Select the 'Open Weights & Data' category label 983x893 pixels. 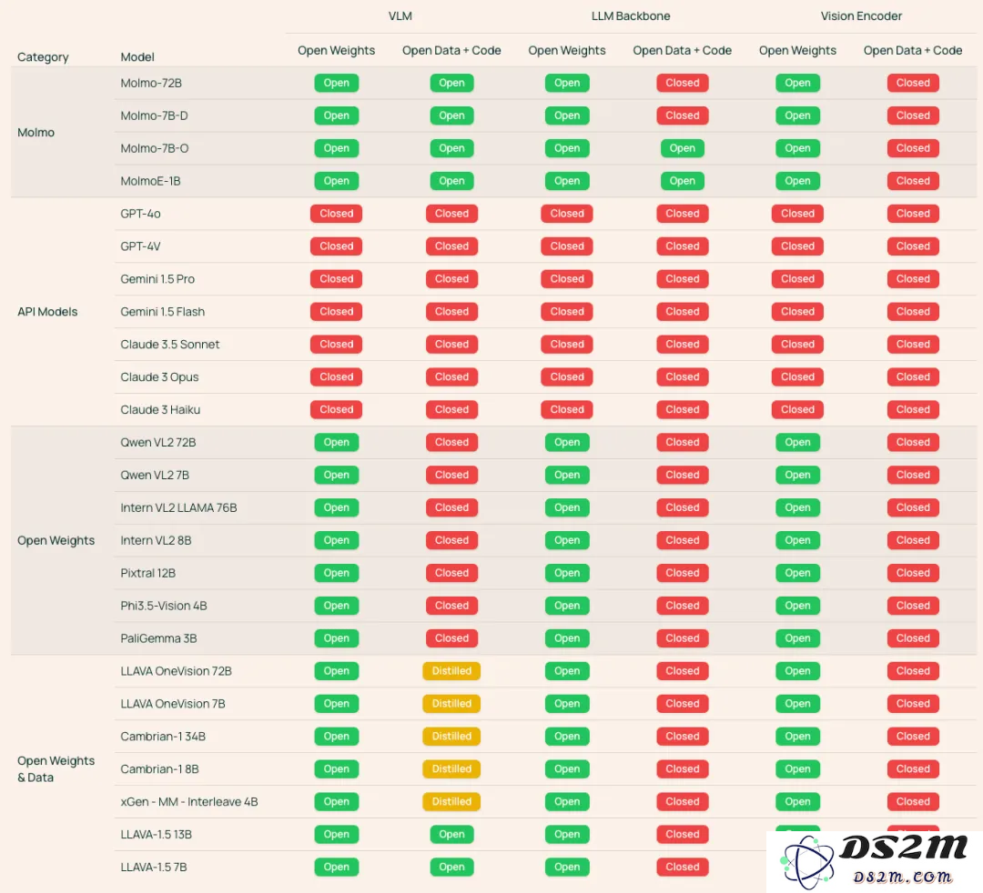[56, 769]
